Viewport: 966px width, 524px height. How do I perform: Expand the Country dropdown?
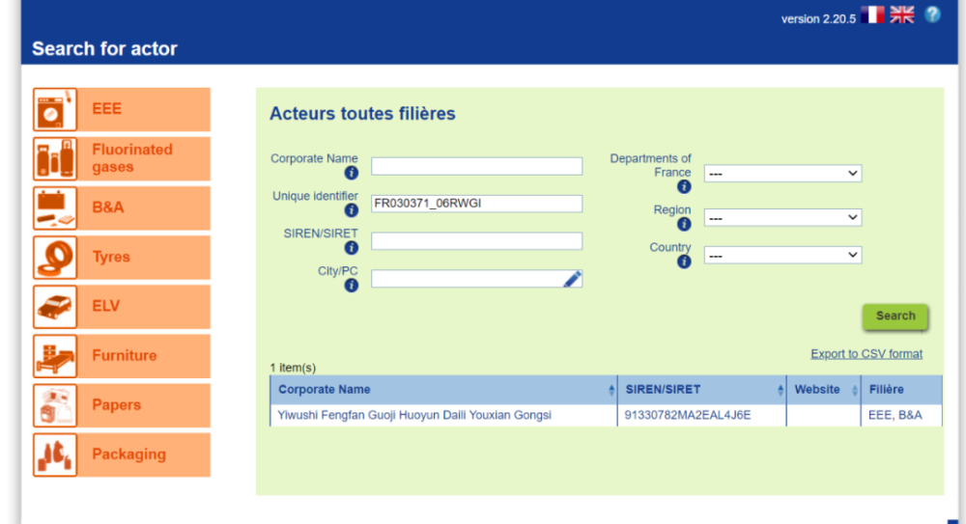(782, 255)
